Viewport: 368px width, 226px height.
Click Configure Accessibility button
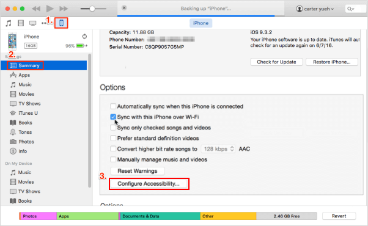tap(149, 184)
